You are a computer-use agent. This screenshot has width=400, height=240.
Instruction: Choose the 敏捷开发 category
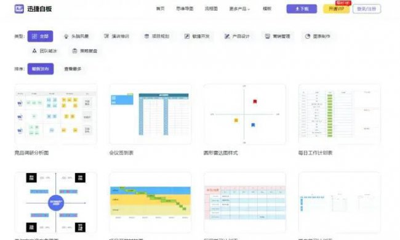pos(197,36)
